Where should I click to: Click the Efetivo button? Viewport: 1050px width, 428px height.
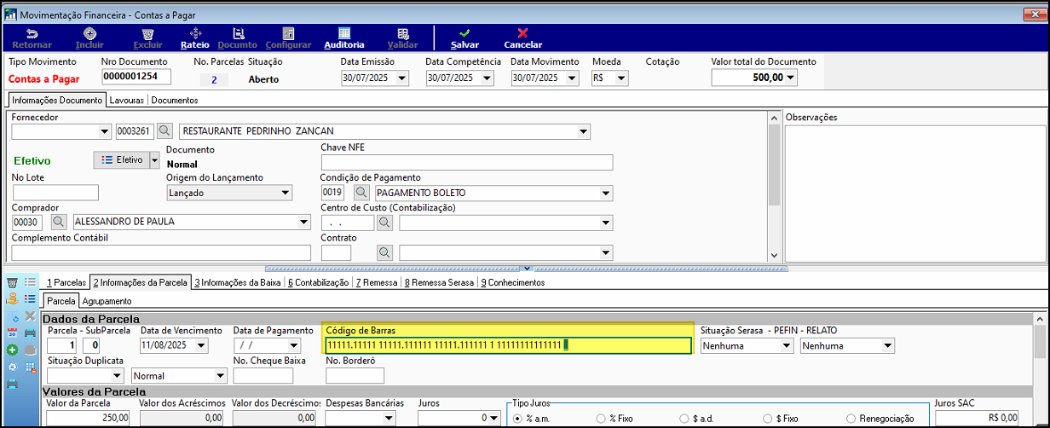(x=121, y=159)
